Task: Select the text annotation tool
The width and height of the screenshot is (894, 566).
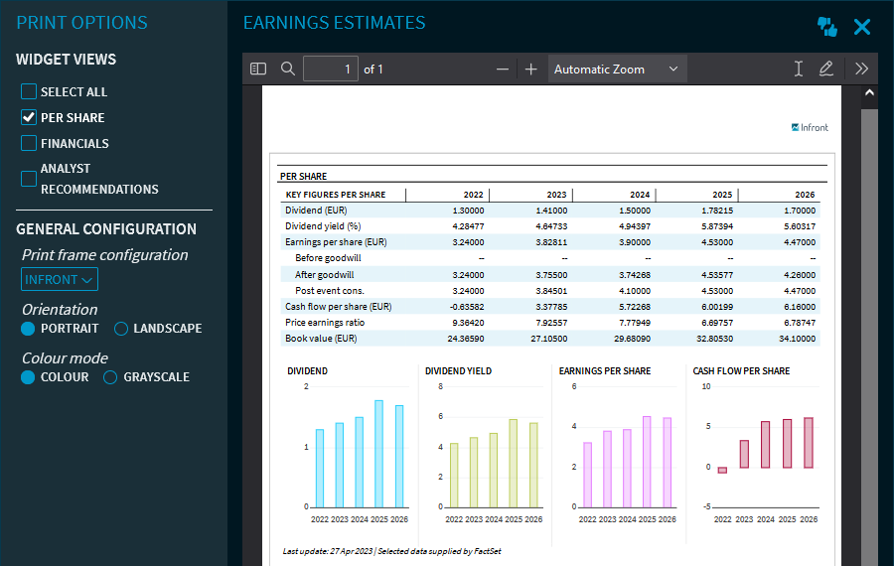Action: point(798,70)
